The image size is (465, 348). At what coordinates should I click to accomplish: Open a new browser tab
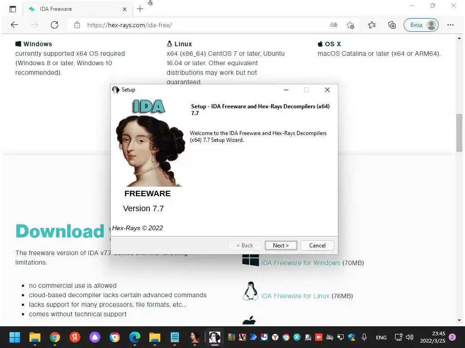point(140,9)
